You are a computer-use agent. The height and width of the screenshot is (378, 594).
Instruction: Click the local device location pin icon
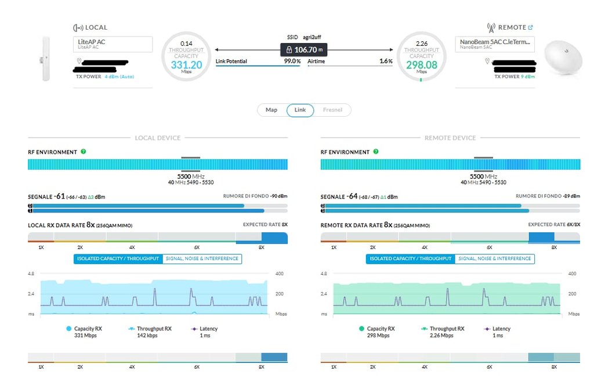[x=79, y=60]
